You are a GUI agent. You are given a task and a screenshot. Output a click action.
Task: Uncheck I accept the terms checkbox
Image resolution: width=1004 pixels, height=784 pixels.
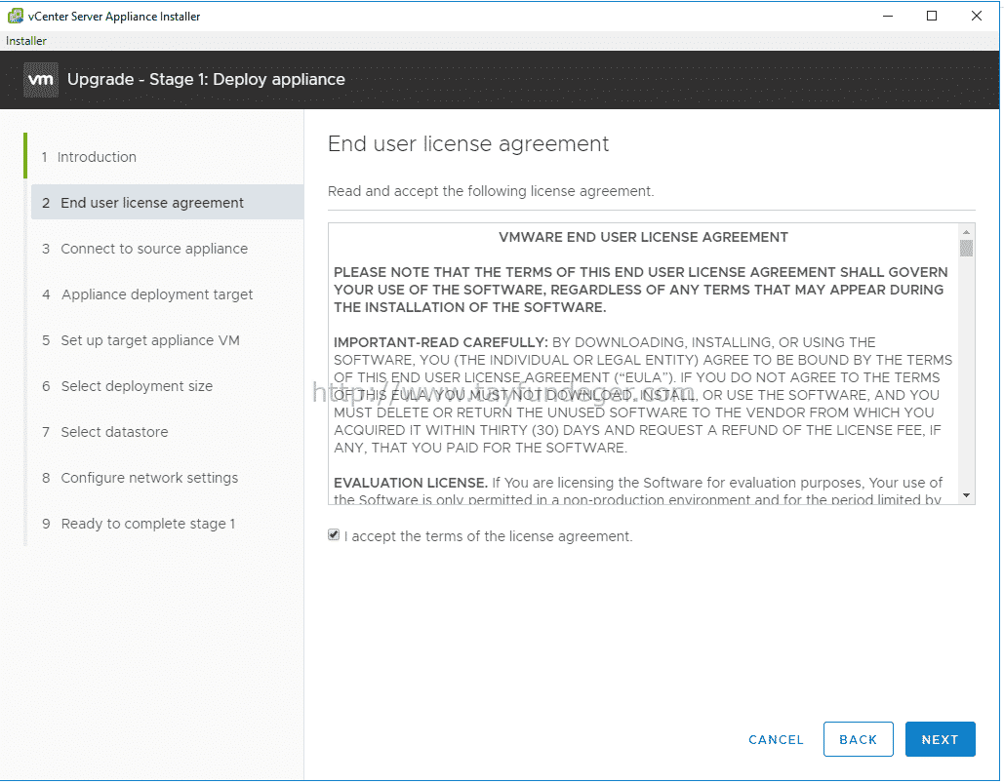coord(334,535)
